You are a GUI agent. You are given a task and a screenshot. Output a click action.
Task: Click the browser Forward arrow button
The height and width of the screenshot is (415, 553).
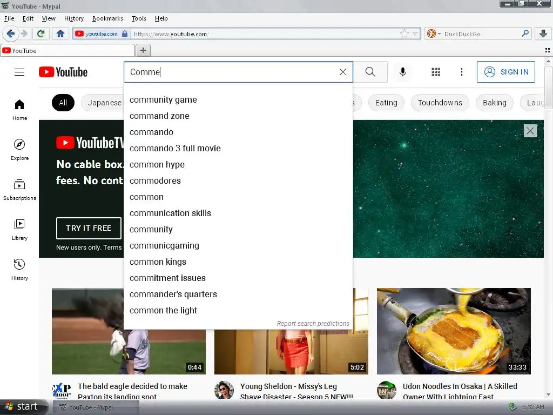[x=24, y=34]
